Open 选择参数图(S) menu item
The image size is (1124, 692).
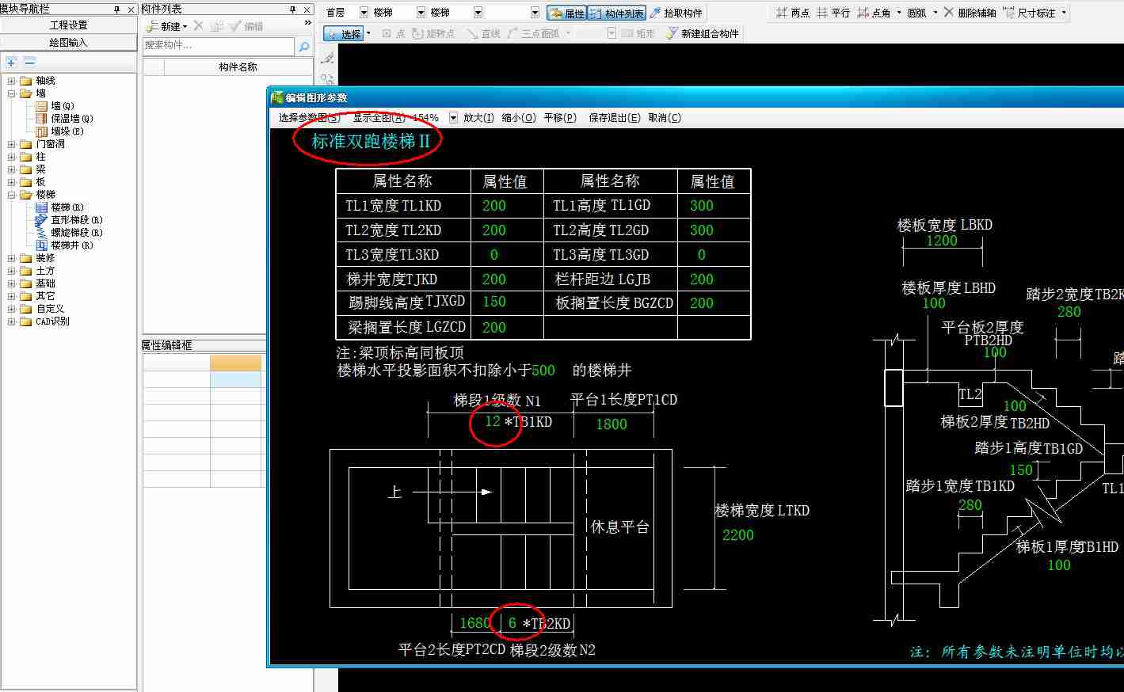click(309, 118)
